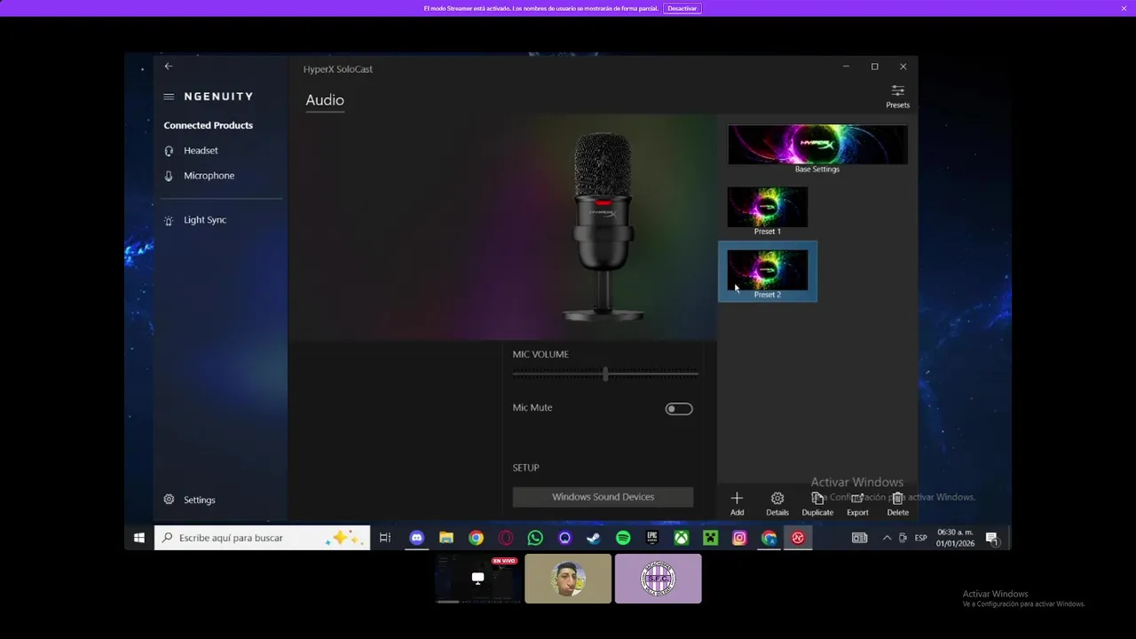
Task: Open WhatsApp from the taskbar
Action: (535, 538)
